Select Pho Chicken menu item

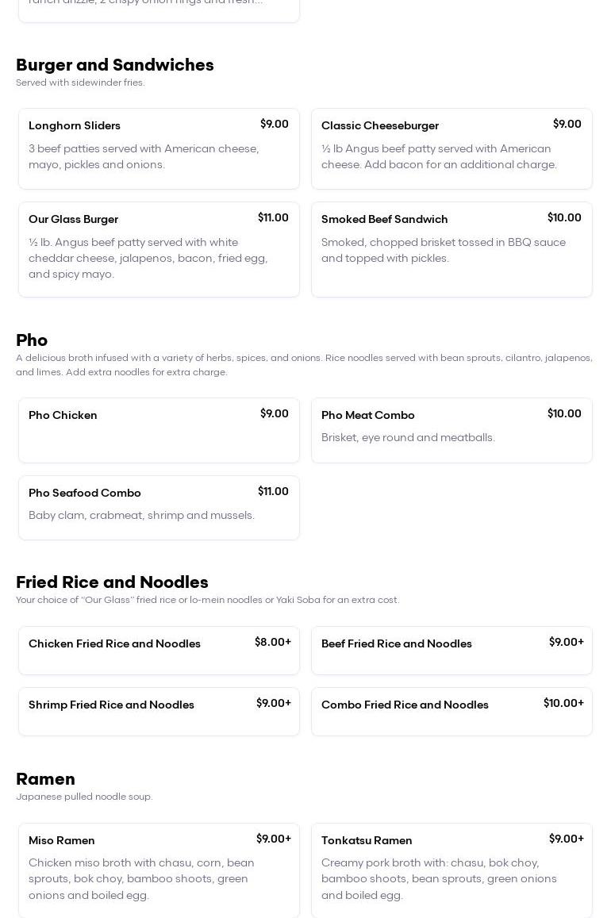click(x=159, y=430)
